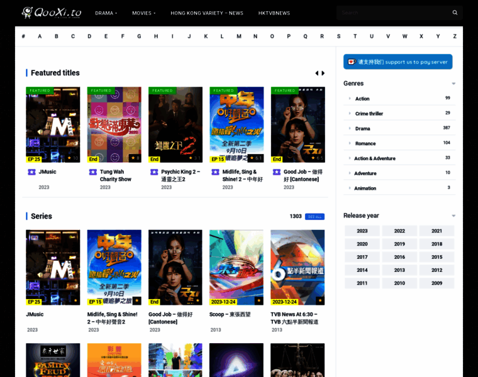
Task: Open TVB News At 6:30 series poster
Action: (x=297, y=268)
